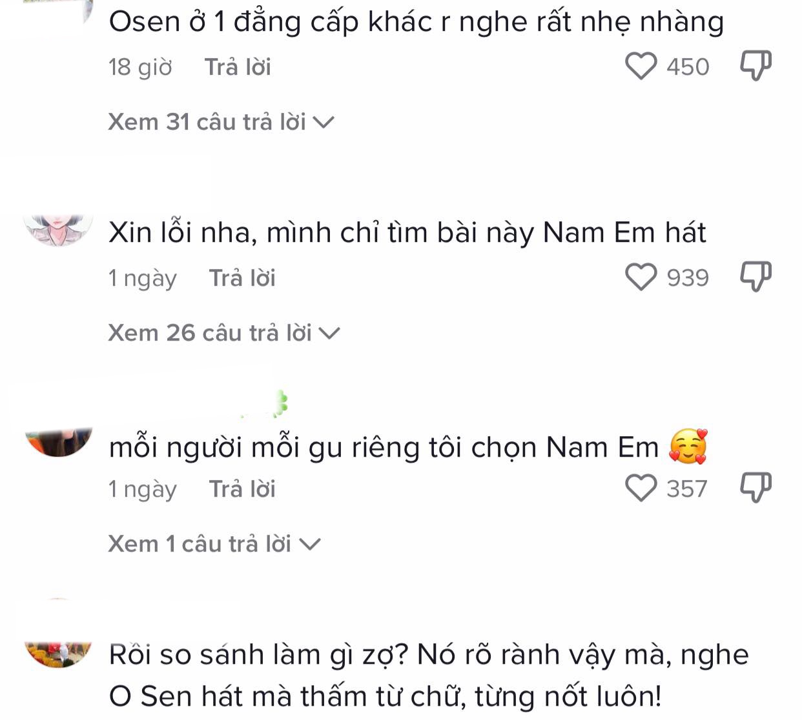Dislike the Osen comment from 18 giờ
The image size is (802, 720).
point(756,66)
